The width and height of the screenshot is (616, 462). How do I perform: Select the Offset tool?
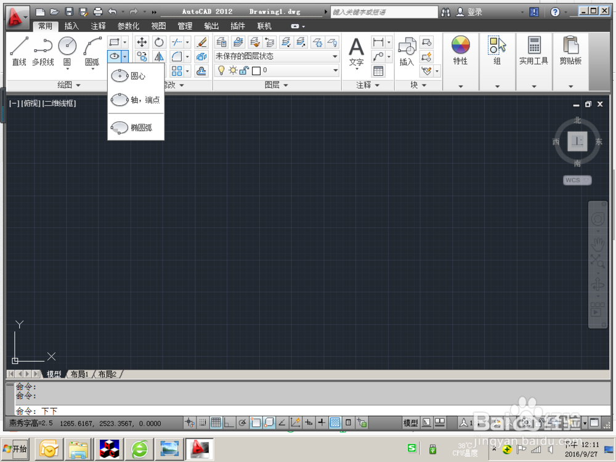click(x=201, y=71)
